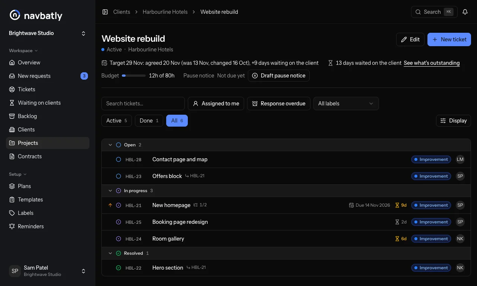
Task: Open Contracts in sidebar
Action: point(48,156)
